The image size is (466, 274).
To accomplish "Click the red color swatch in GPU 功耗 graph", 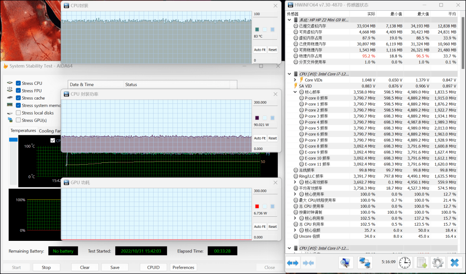I will (257, 206).
